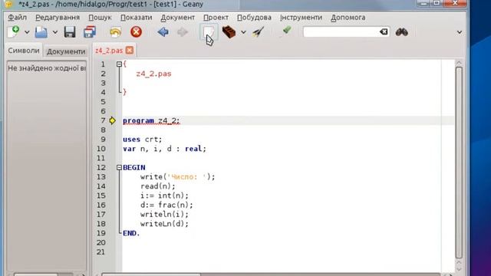Image resolution: width=491 pixels, height=276 pixels.
Task: Open the Редагування menu
Action: click(x=58, y=18)
